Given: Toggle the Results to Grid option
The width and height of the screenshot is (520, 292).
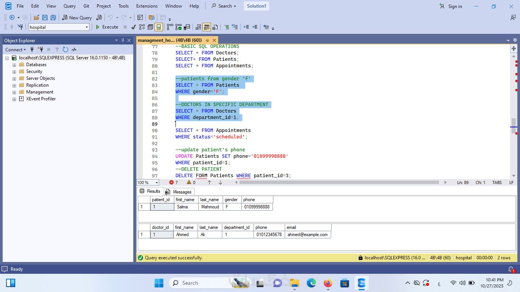Looking at the screenshot, I should point(207,27).
